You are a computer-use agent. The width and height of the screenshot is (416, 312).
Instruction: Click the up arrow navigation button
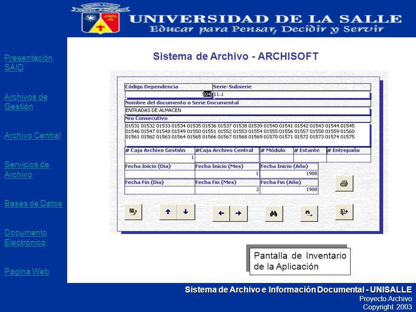click(168, 212)
